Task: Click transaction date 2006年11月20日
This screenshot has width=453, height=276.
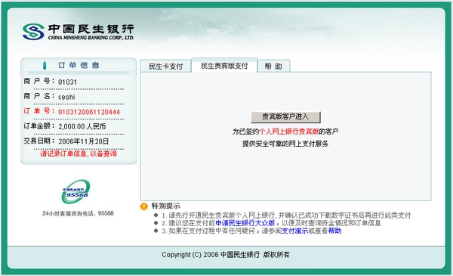Action: coord(84,141)
